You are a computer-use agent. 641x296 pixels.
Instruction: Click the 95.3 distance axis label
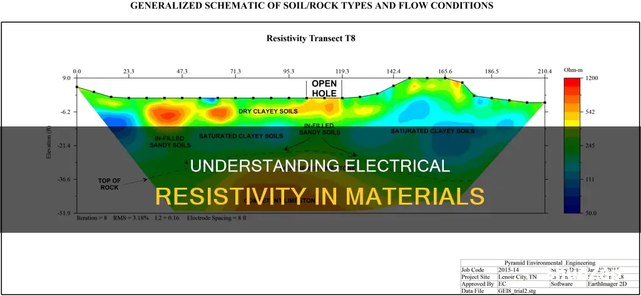tap(288, 71)
